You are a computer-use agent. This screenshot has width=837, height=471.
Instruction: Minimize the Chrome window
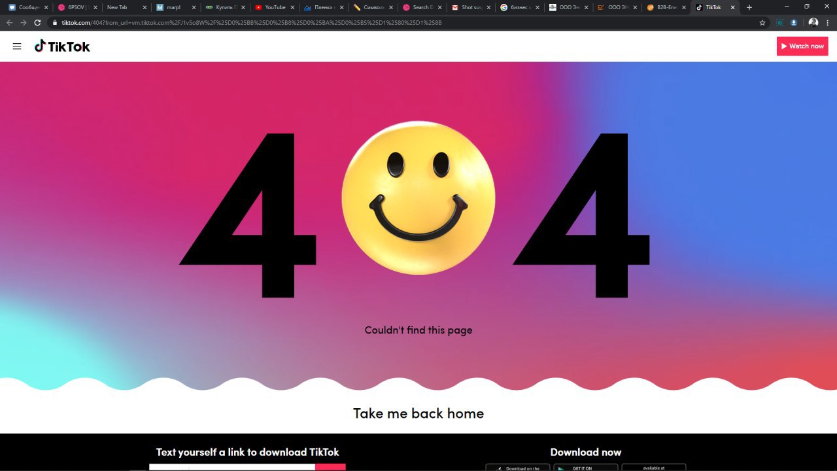[x=787, y=7]
